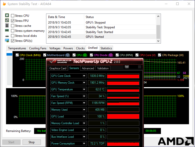The image size is (195, 147).
Task: Switch to the Temperatures tab
Action: tap(17, 48)
